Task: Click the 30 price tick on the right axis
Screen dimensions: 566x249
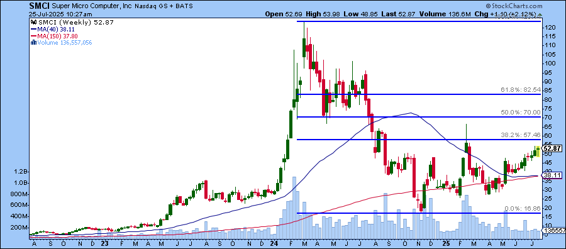Action: coord(548,190)
